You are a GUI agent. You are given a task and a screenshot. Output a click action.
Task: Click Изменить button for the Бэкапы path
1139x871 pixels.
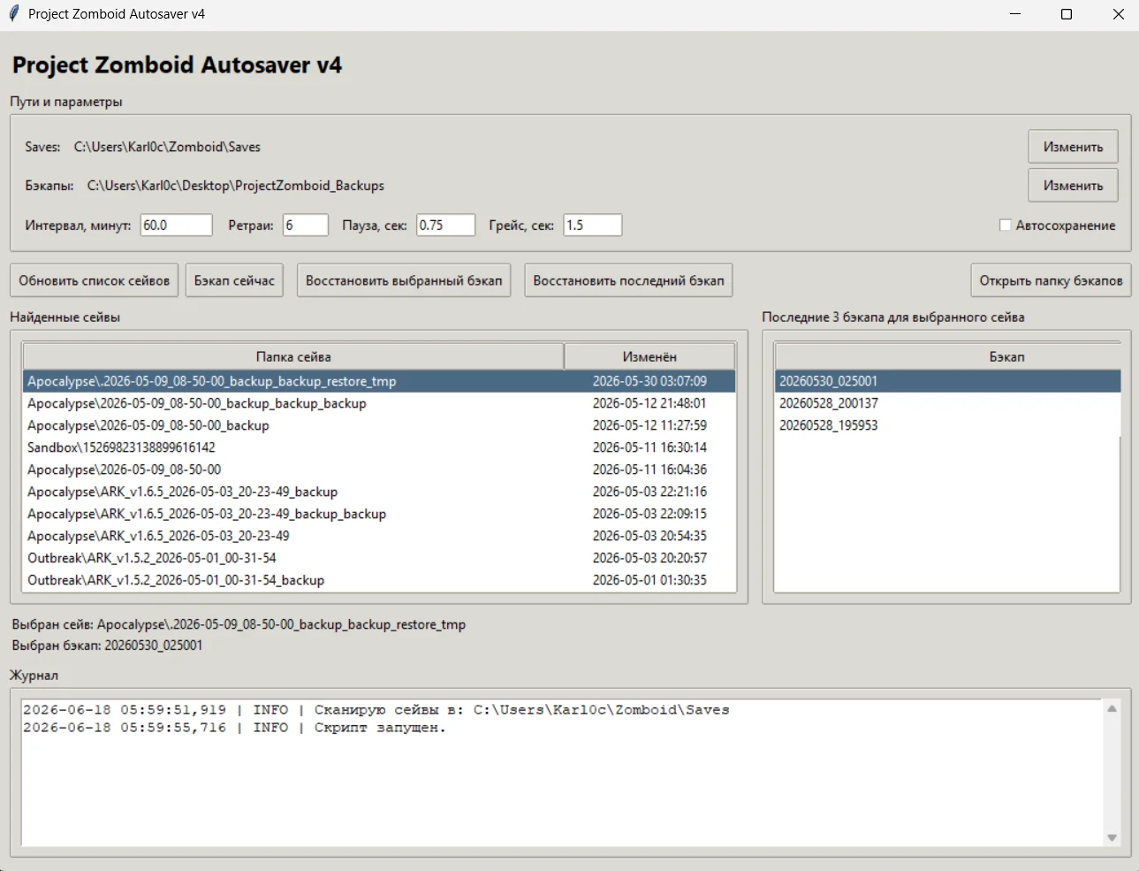[x=1073, y=186]
